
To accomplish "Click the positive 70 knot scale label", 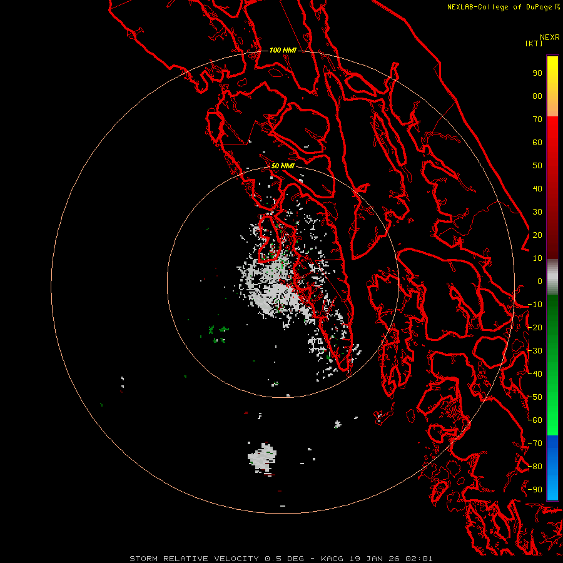I will click(537, 119).
